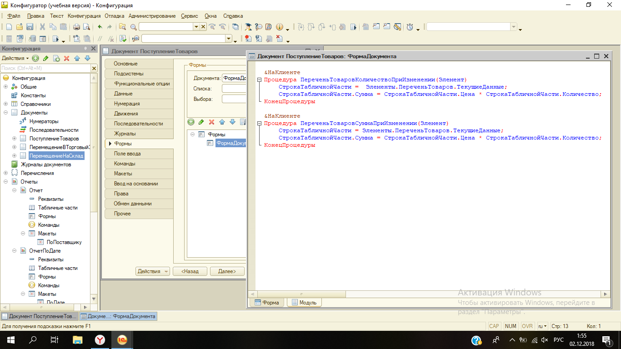Select the Макеты section tab

pyautogui.click(x=139, y=174)
